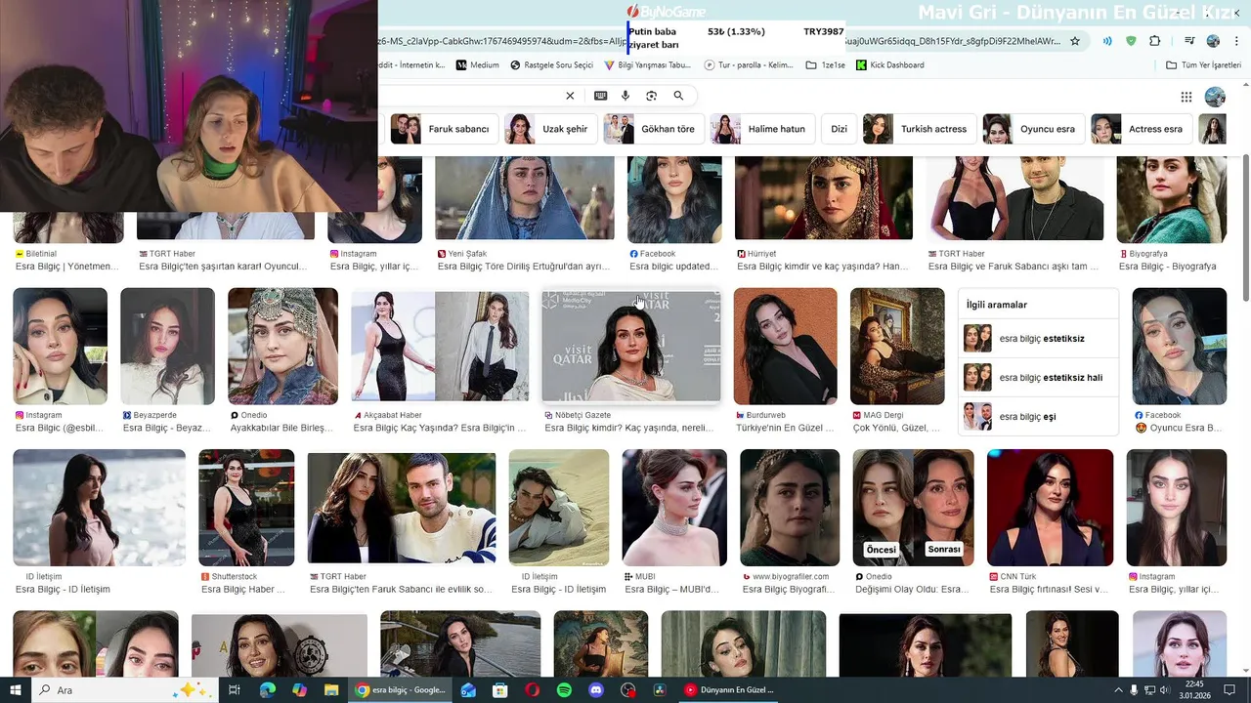This screenshot has height=703, width=1251.
Task: Open the Shutterstock result image
Action: pyautogui.click(x=246, y=507)
